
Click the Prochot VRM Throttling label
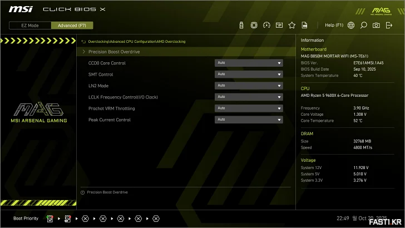pos(112,108)
